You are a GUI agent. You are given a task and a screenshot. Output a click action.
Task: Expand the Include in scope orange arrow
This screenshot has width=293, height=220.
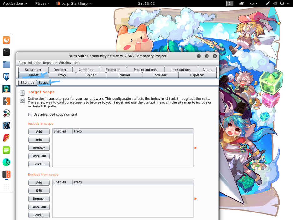pos(195,148)
